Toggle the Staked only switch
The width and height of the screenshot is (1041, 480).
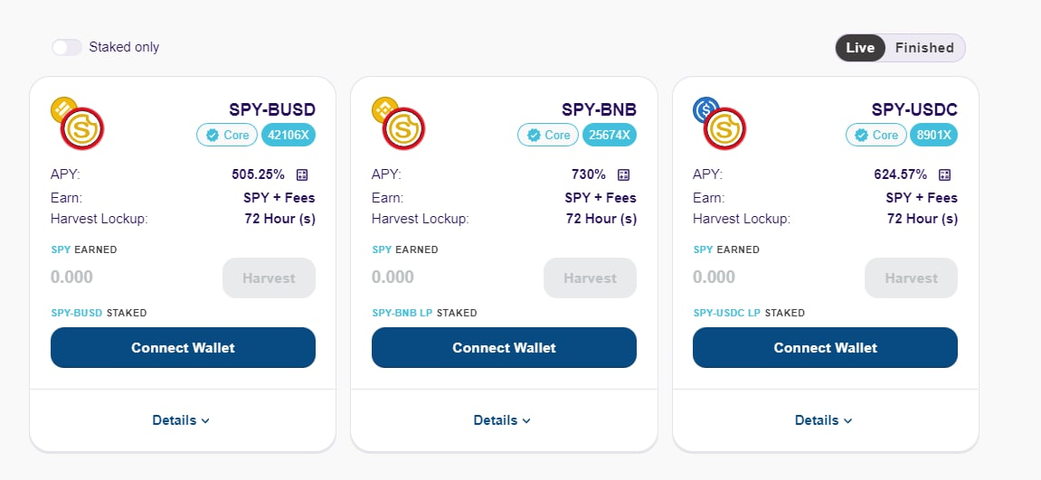[67, 47]
